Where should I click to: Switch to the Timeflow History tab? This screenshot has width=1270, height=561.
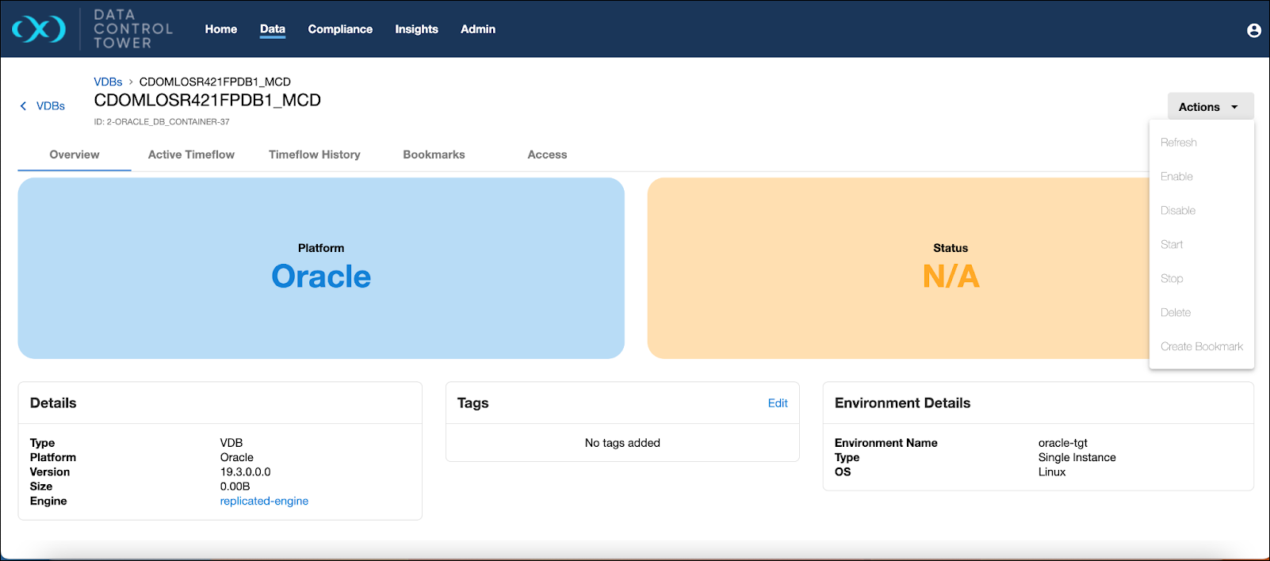314,155
